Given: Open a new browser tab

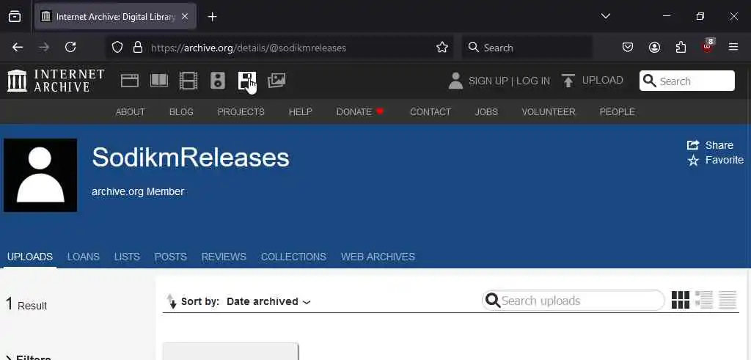Looking at the screenshot, I should 212,17.
